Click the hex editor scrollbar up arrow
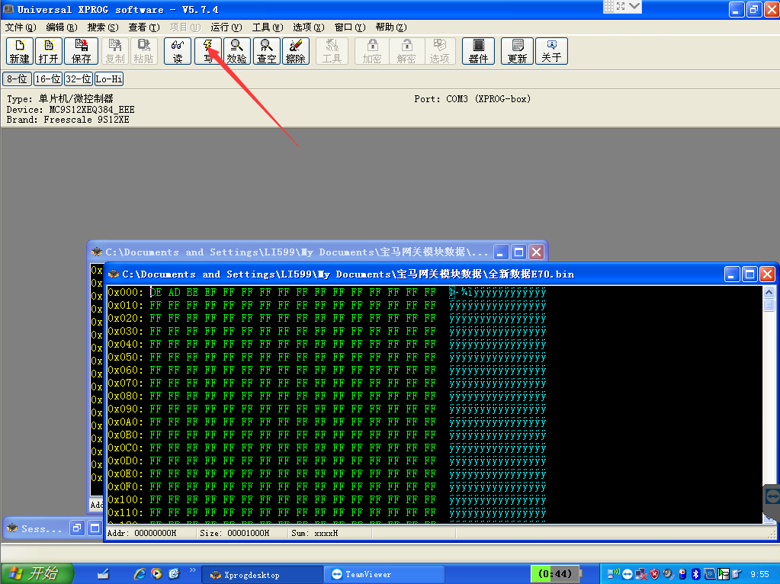 [x=769, y=293]
